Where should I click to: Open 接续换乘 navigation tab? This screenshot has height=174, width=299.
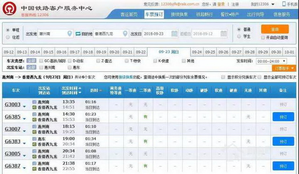point(179,14)
